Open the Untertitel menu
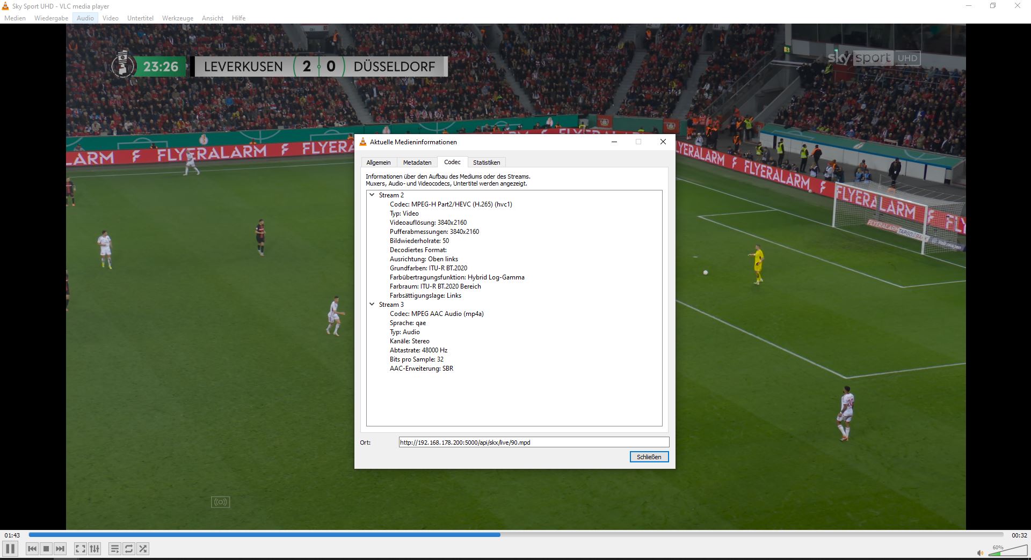This screenshot has width=1031, height=560. [140, 18]
